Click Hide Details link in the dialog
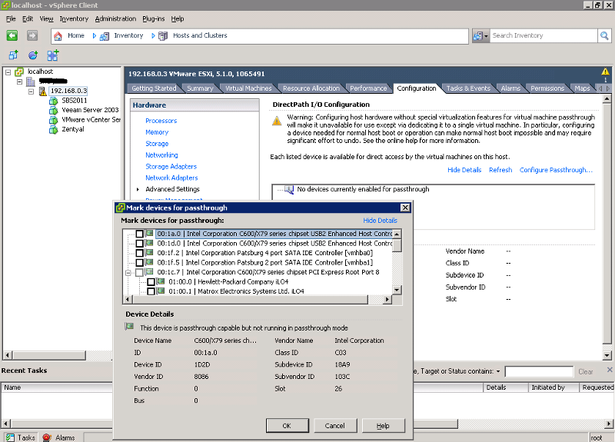 (x=380, y=221)
